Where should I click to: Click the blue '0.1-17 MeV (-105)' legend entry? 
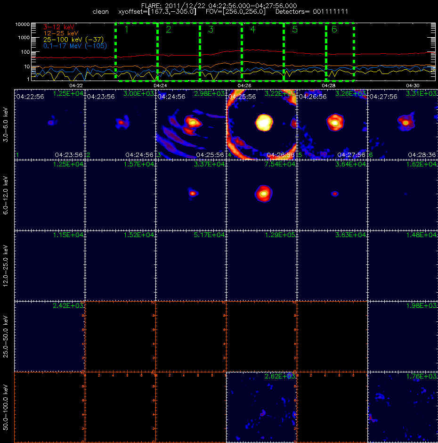(x=75, y=46)
